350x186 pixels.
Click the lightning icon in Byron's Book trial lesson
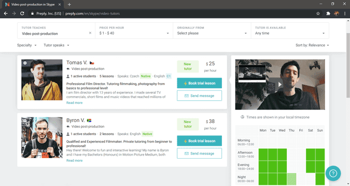185,141
